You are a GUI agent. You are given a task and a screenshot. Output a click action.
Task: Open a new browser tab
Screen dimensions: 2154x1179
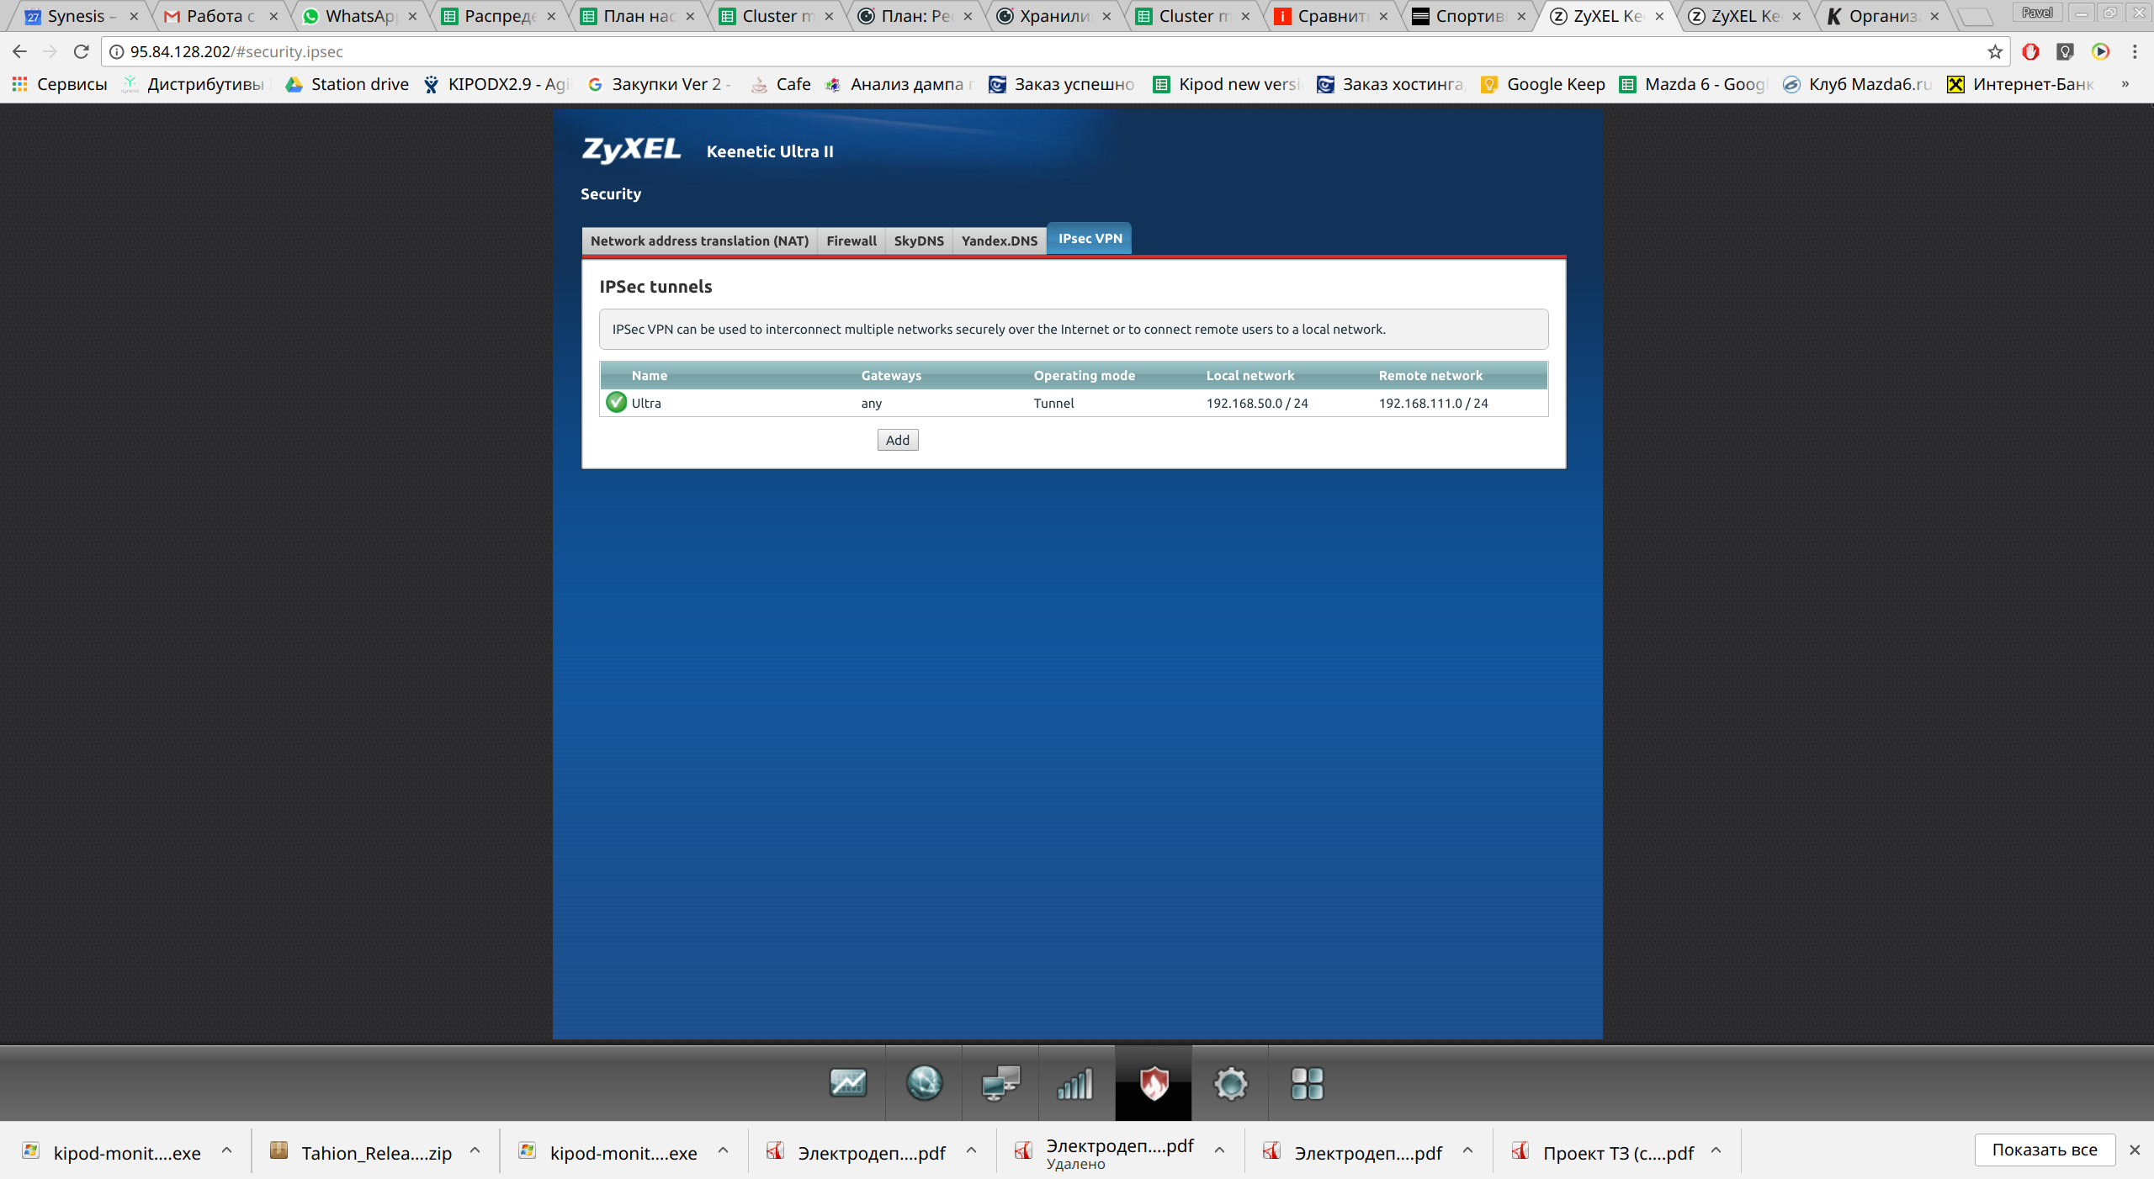1975,16
